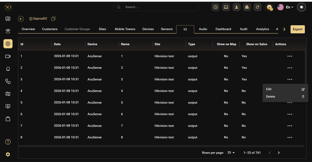Open the clock history icon in top bar
Screen dimensions: 312x162
pos(215,7)
